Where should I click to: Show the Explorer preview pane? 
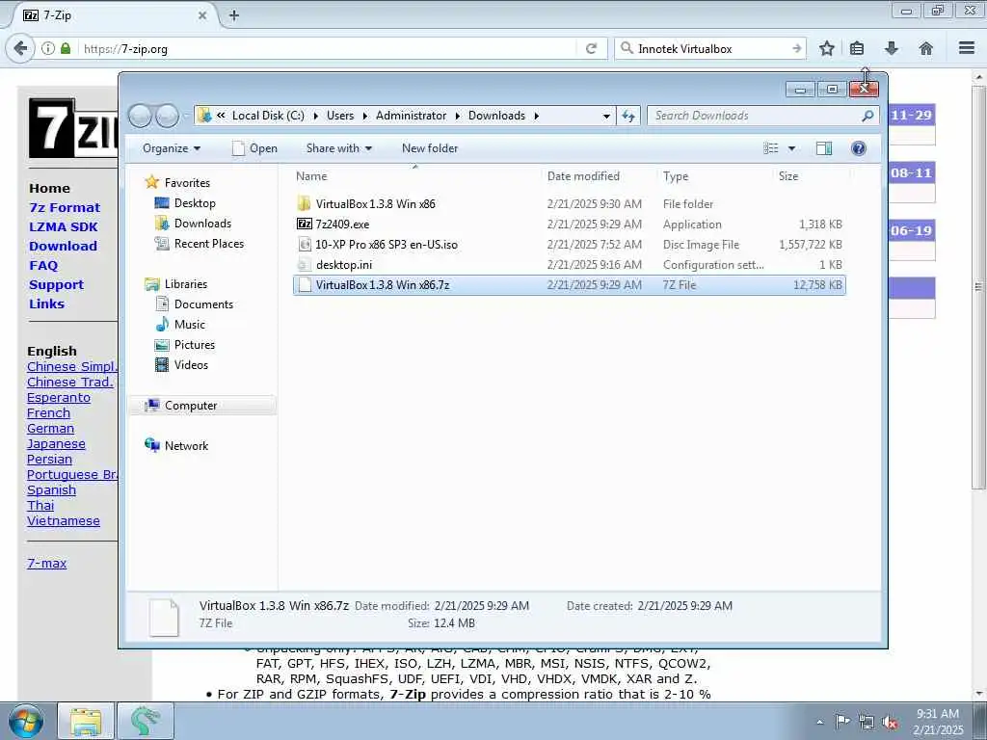pos(824,148)
